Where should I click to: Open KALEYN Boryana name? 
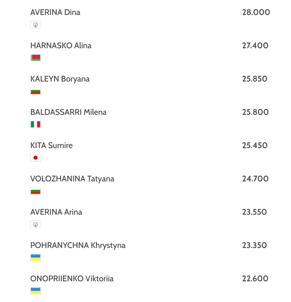click(60, 79)
